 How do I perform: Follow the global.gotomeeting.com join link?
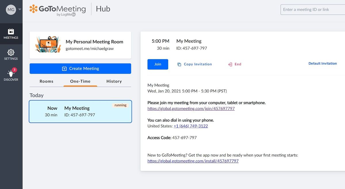click(x=191, y=108)
